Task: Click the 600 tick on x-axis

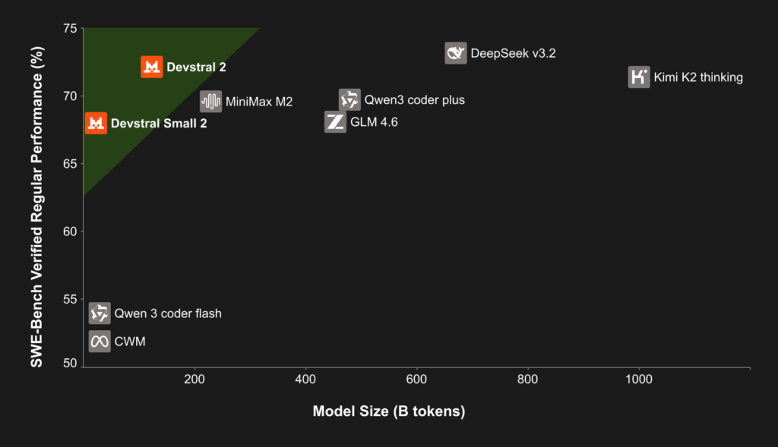Action: click(416, 379)
